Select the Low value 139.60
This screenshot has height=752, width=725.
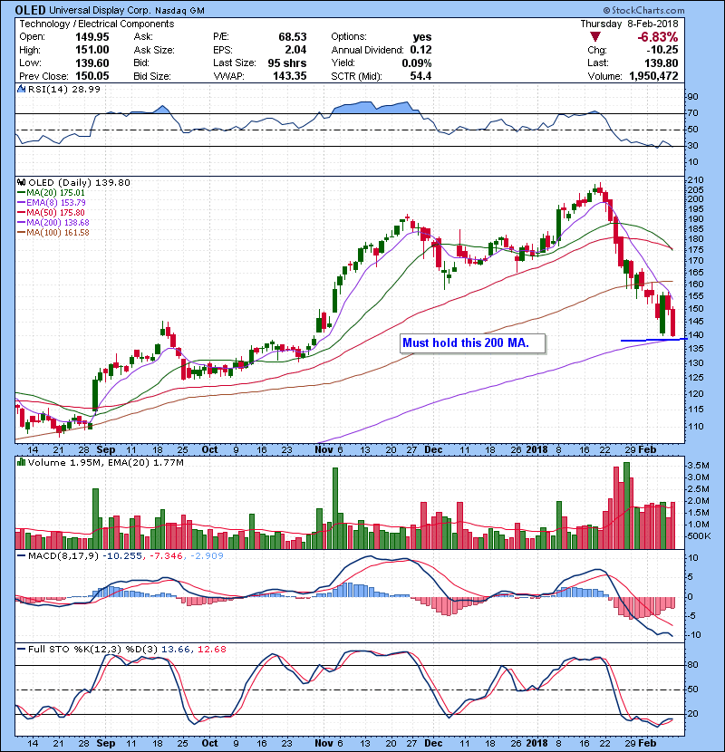click(92, 63)
